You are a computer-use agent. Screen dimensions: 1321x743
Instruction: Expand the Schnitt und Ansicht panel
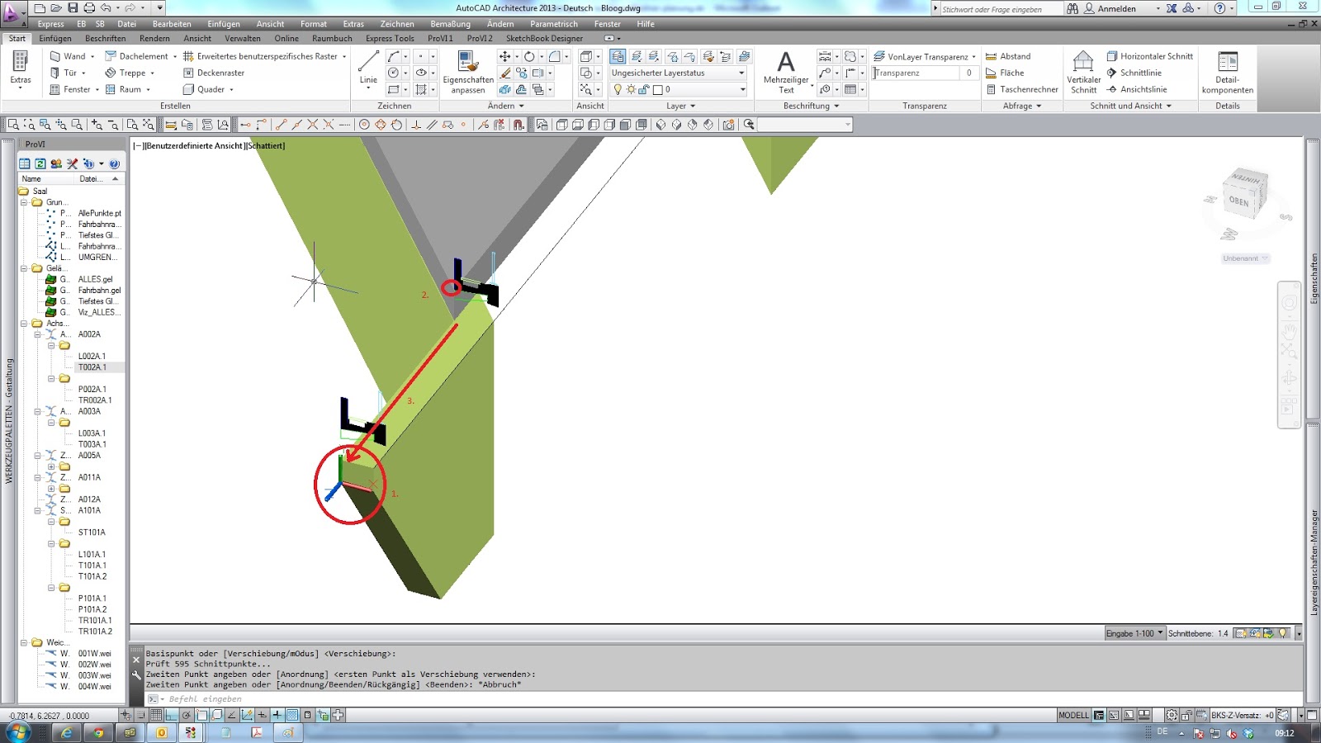1130,106
